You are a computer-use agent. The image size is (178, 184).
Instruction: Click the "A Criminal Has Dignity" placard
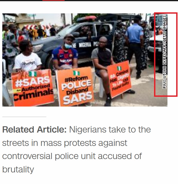pos(119,79)
